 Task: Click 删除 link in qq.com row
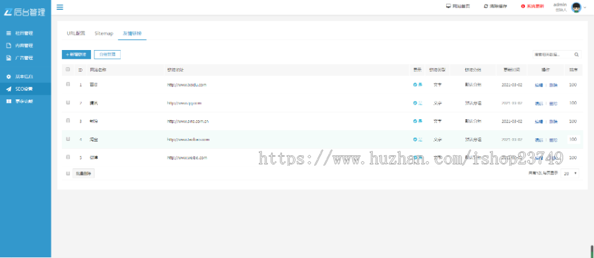click(x=554, y=103)
